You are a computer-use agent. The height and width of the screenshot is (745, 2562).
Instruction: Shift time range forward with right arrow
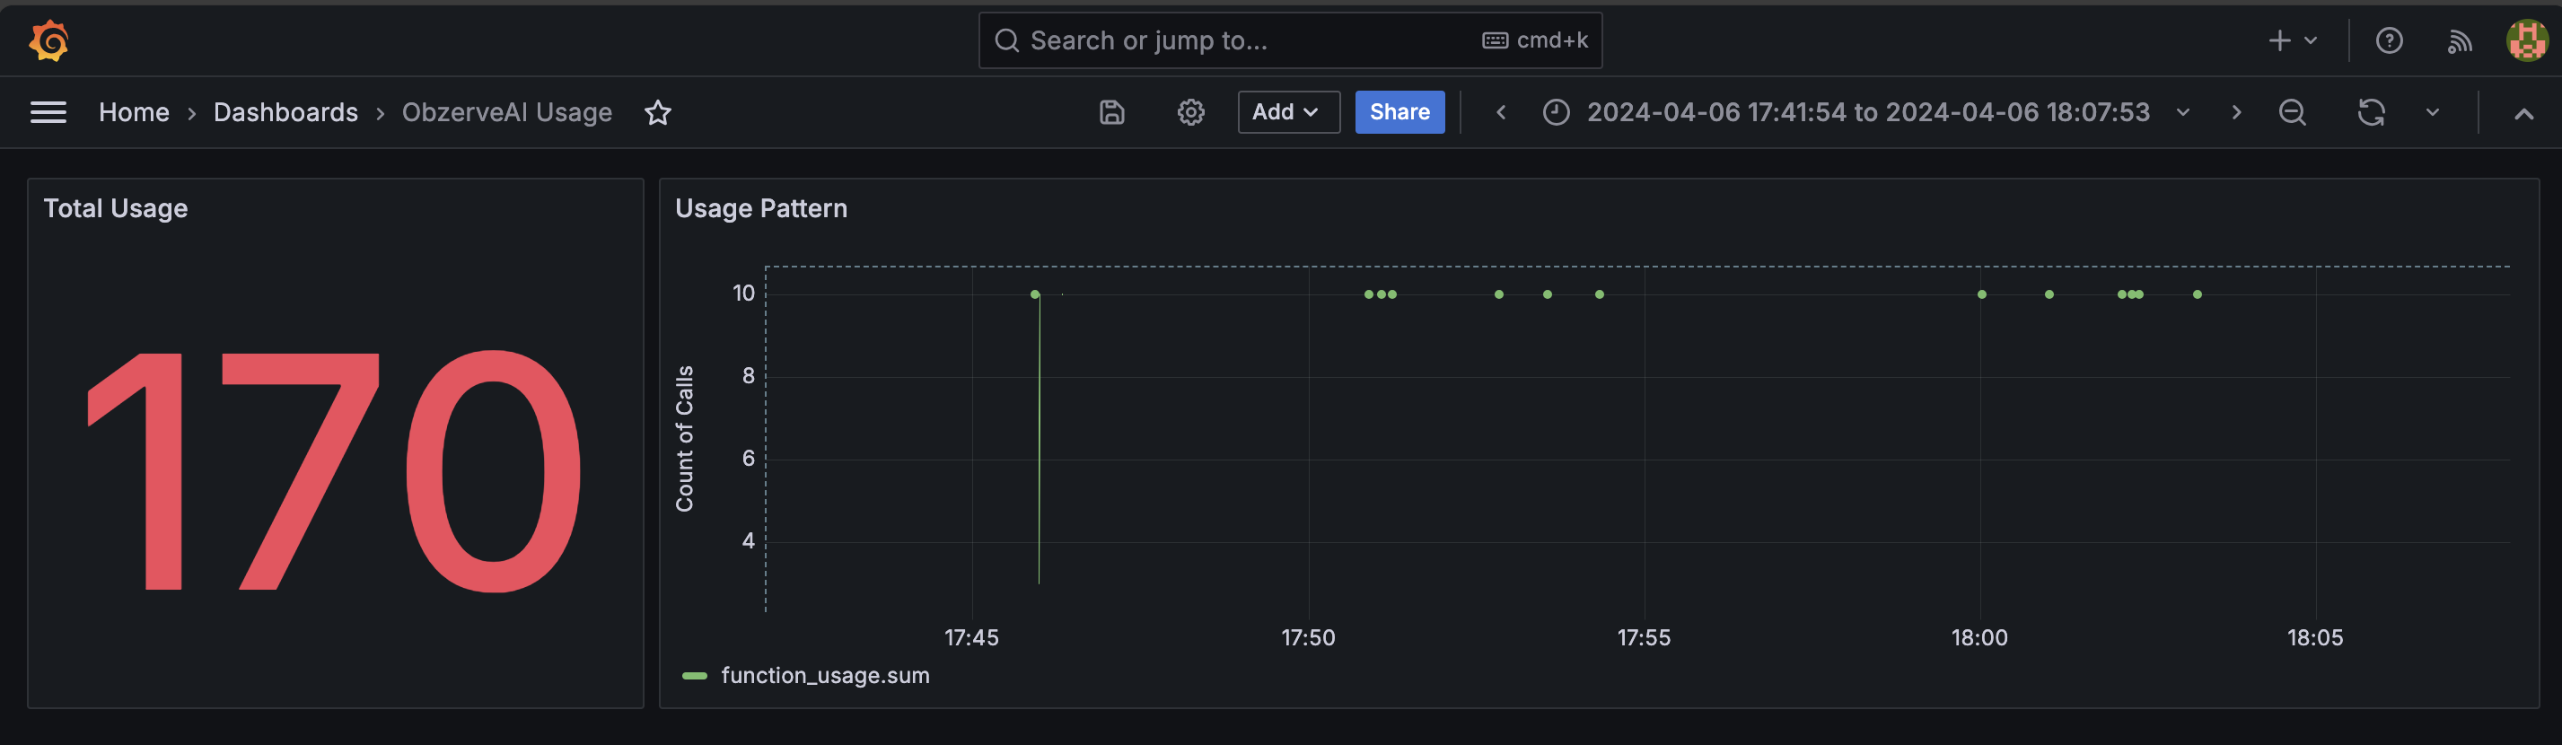[x=2236, y=112]
